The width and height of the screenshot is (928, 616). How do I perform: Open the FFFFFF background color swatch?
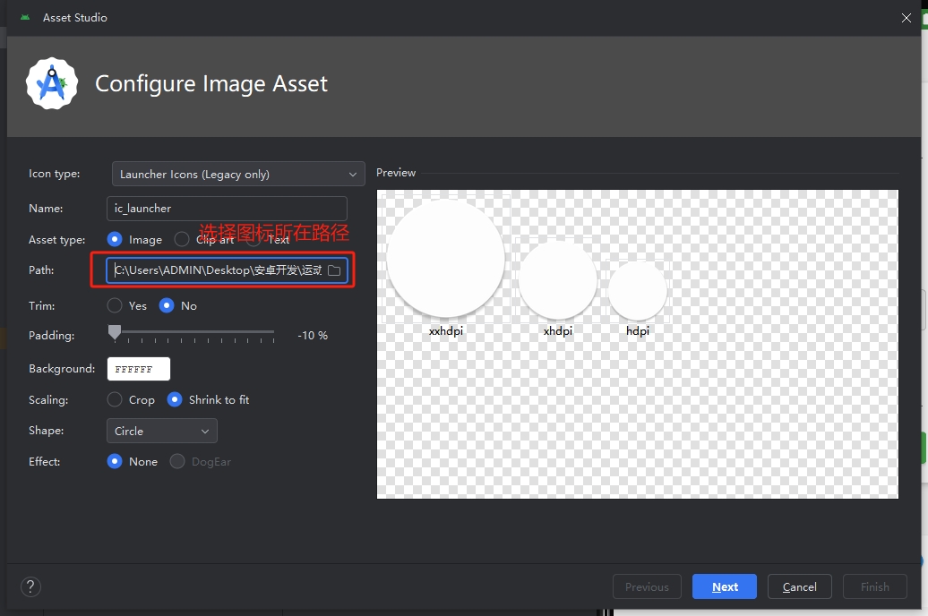(138, 368)
